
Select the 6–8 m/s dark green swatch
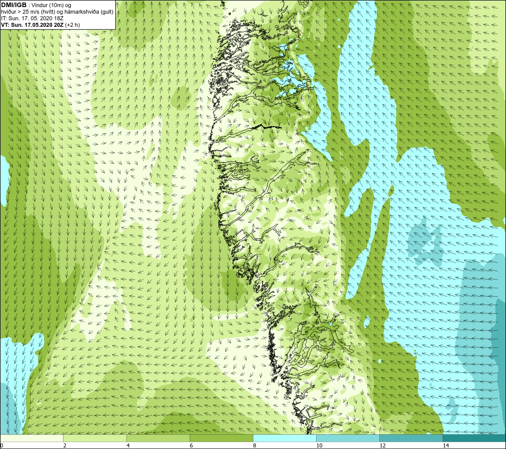pyautogui.click(x=222, y=438)
